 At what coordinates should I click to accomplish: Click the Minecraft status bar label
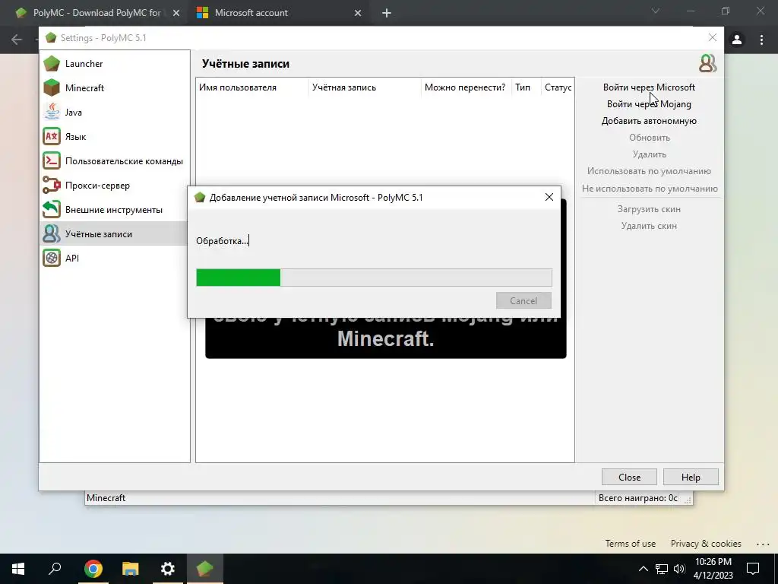click(x=106, y=498)
